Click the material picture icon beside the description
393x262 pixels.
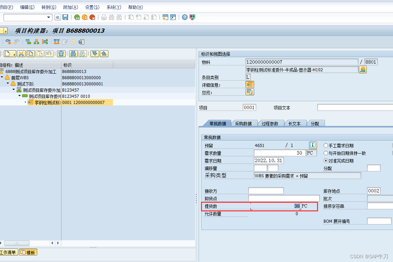pos(363,70)
